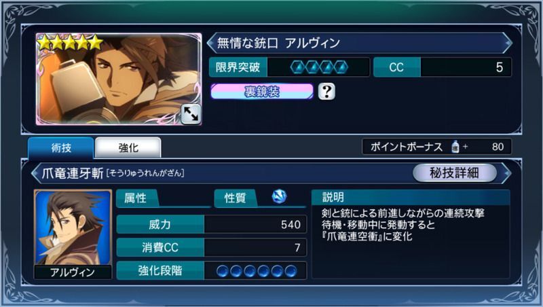Click the five-star rarity icons
Viewport: 543px width, 307px height.
[70, 43]
